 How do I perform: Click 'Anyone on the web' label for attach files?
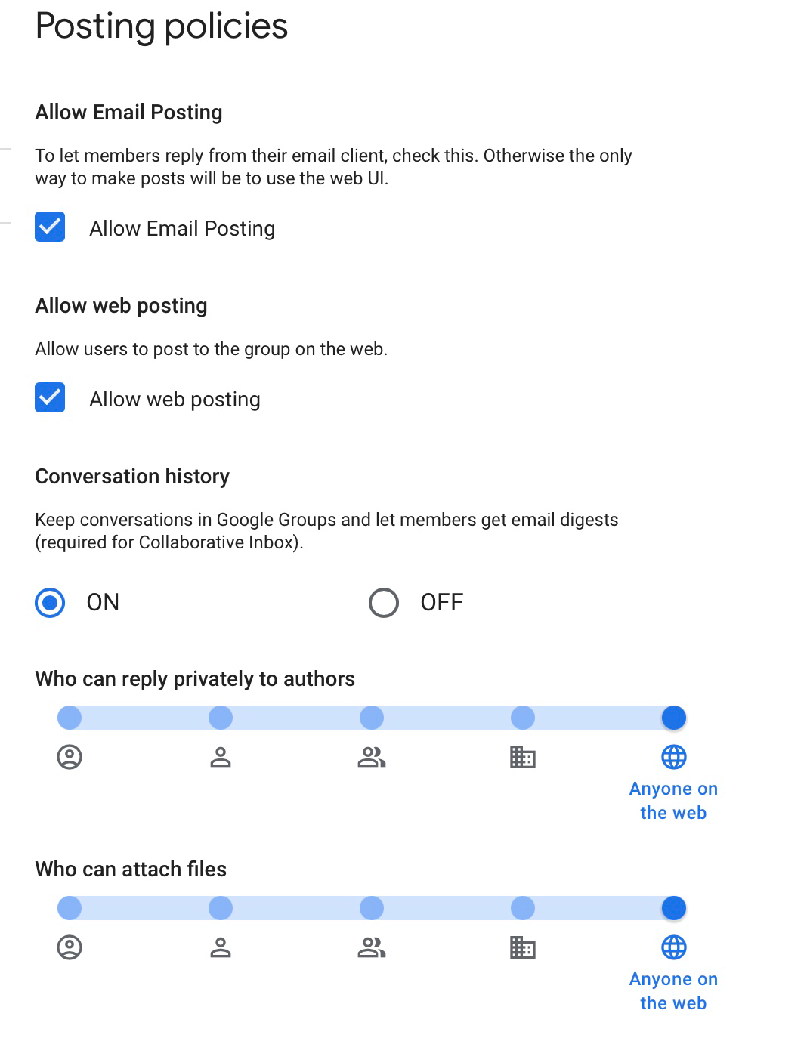tap(673, 991)
